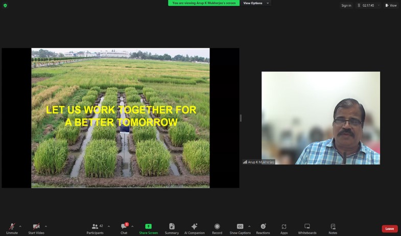This screenshot has width=401, height=236.
Task: Click the green Share Screen icon
Action: coord(148,227)
